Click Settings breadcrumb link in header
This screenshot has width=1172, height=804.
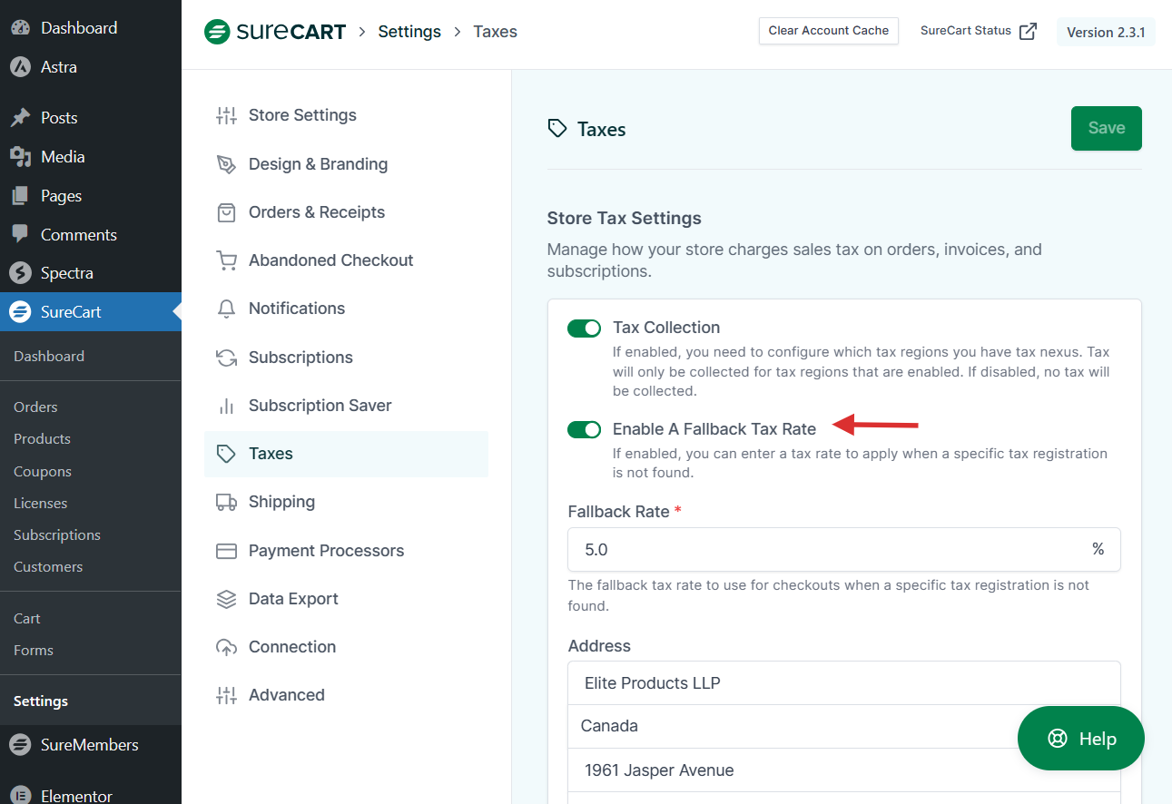point(409,32)
